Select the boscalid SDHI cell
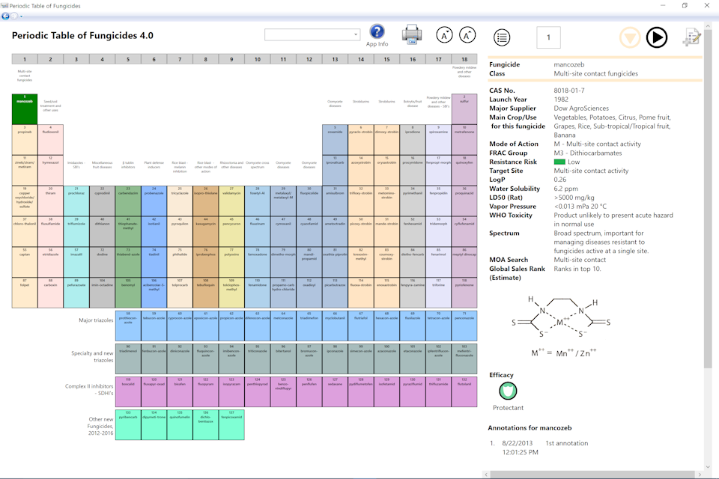This screenshot has height=479, width=719. coord(128,391)
